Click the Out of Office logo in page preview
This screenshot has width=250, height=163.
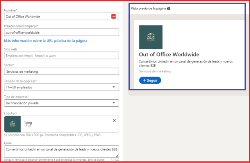point(151,37)
